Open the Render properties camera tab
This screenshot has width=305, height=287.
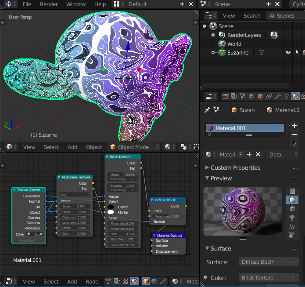(x=225, y=96)
